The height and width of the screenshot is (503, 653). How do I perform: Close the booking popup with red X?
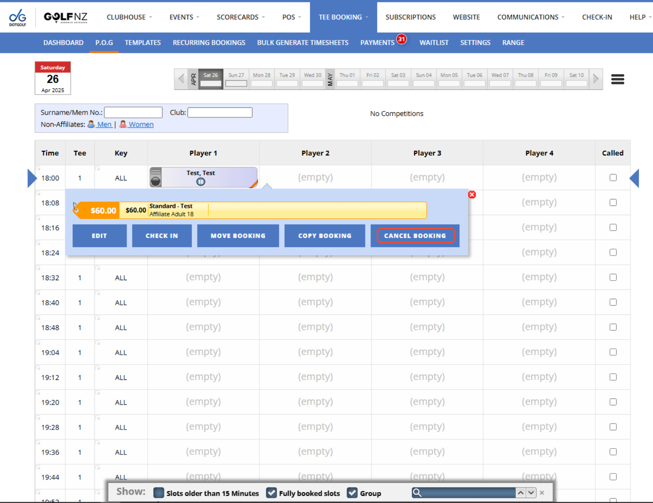472,195
